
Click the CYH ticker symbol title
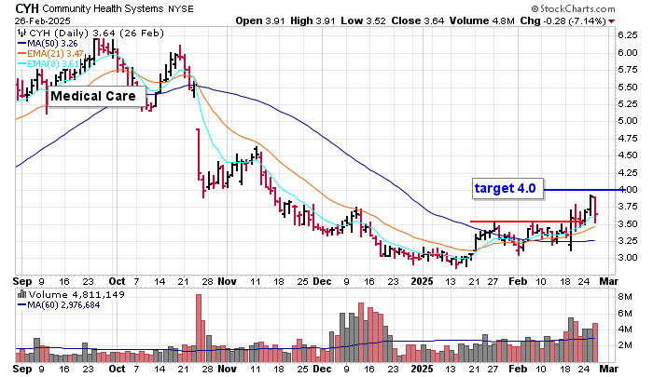pyautogui.click(x=27, y=8)
